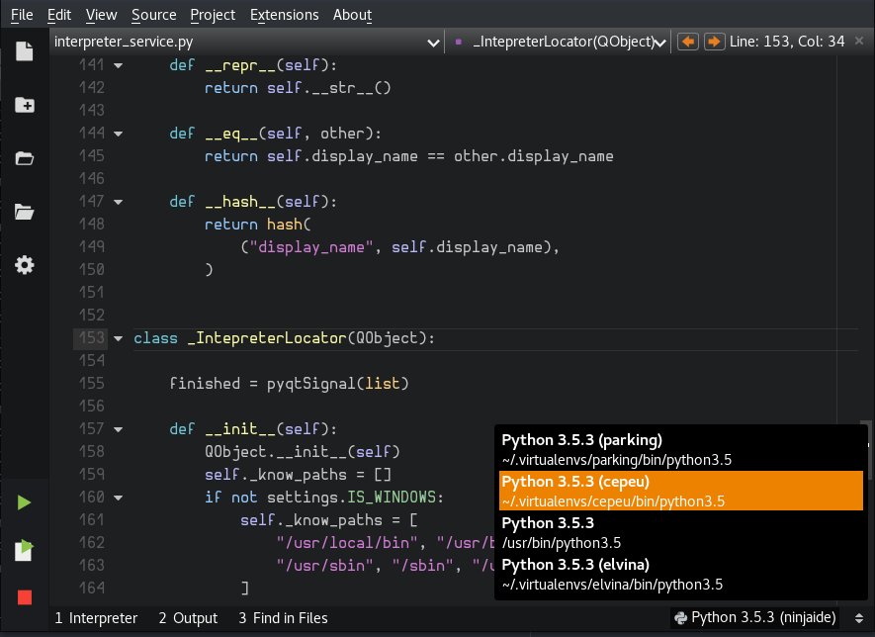Navigate back using the orange left arrow
The height and width of the screenshot is (637, 875).
[x=690, y=42]
